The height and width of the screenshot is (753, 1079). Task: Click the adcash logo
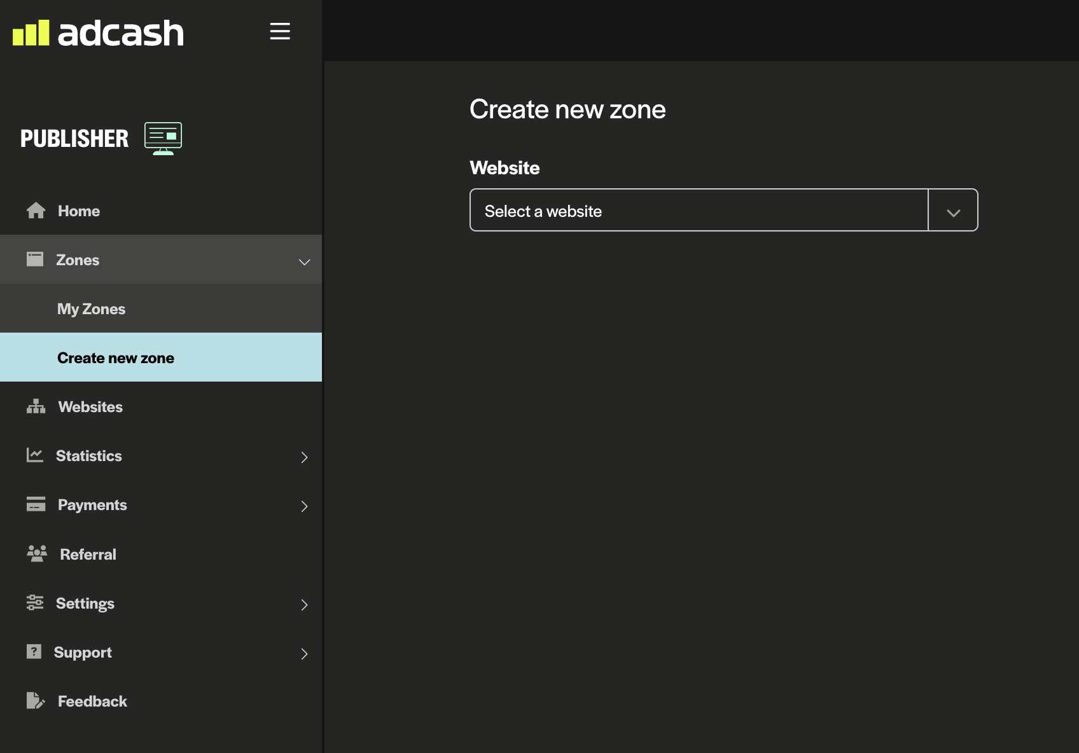[x=98, y=33]
